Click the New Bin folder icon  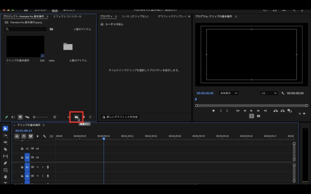click(76, 117)
